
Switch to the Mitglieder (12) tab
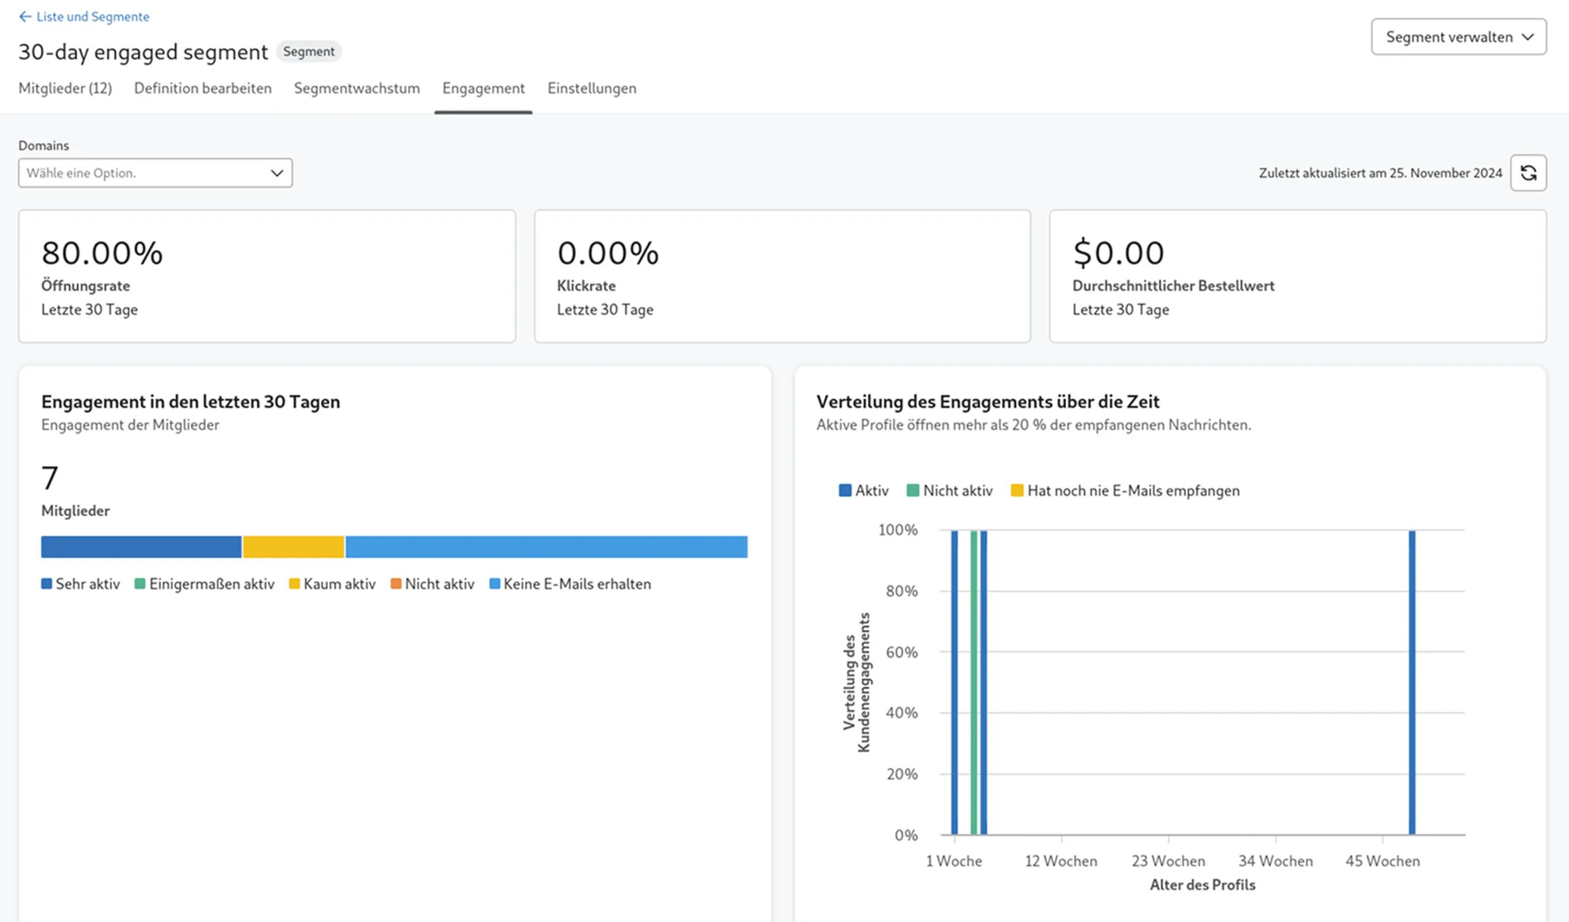[x=65, y=88]
